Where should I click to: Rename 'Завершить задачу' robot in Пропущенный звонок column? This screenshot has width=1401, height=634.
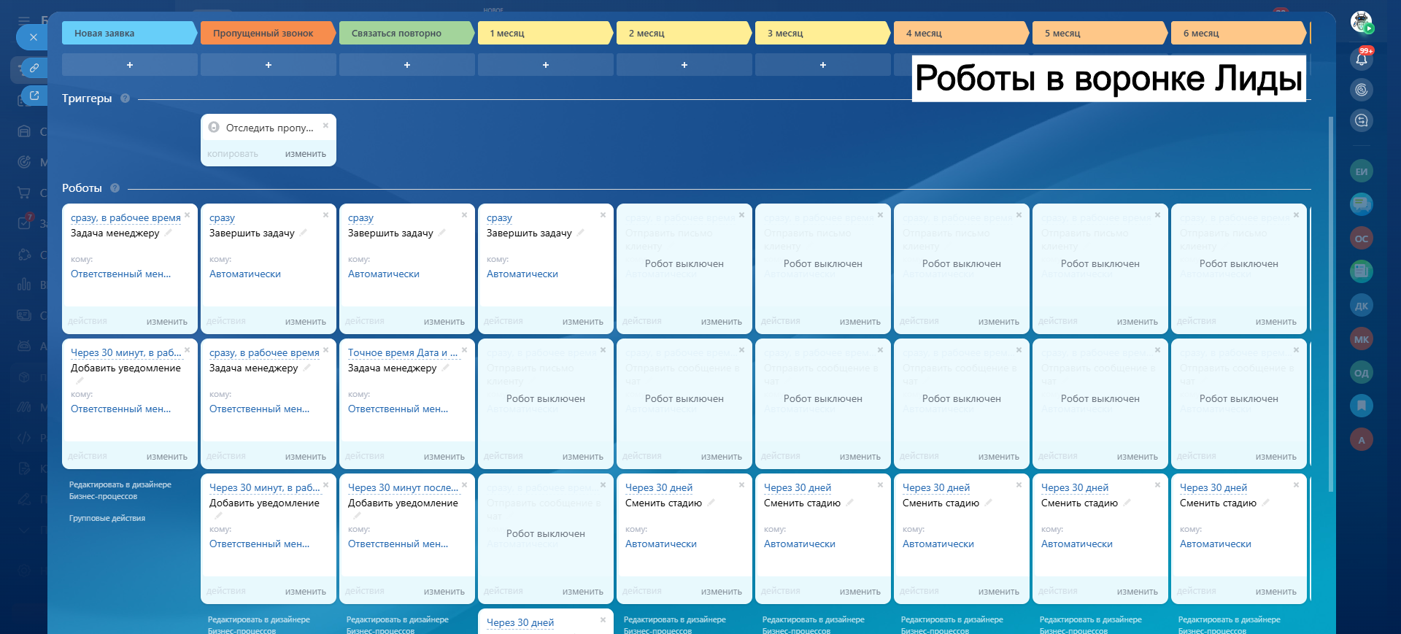point(303,233)
